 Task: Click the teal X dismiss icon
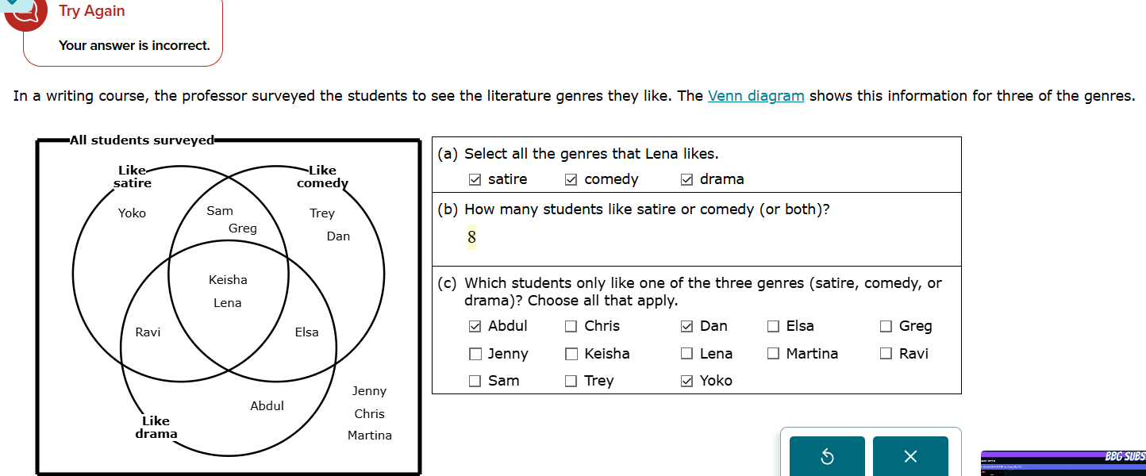click(x=910, y=458)
